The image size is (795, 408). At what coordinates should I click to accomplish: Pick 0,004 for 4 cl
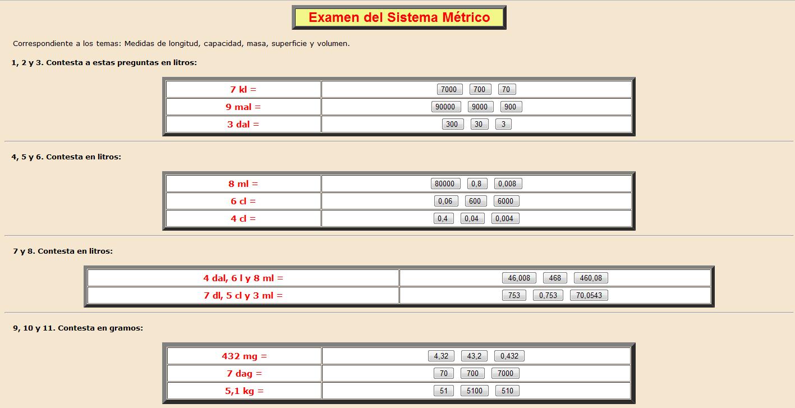505,218
